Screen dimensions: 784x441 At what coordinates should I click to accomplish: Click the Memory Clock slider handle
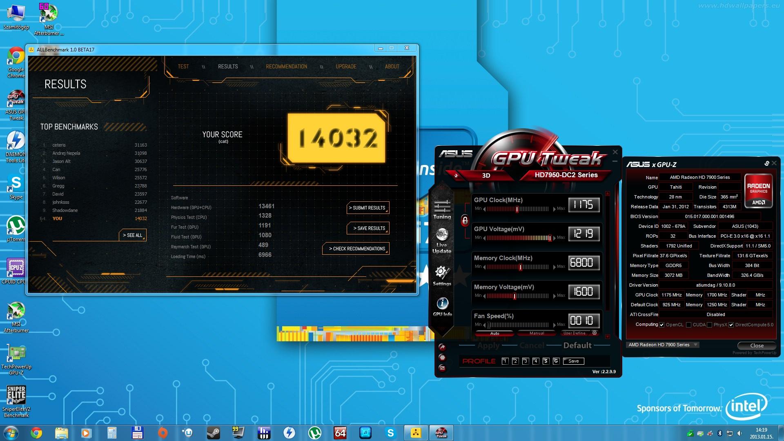point(520,267)
